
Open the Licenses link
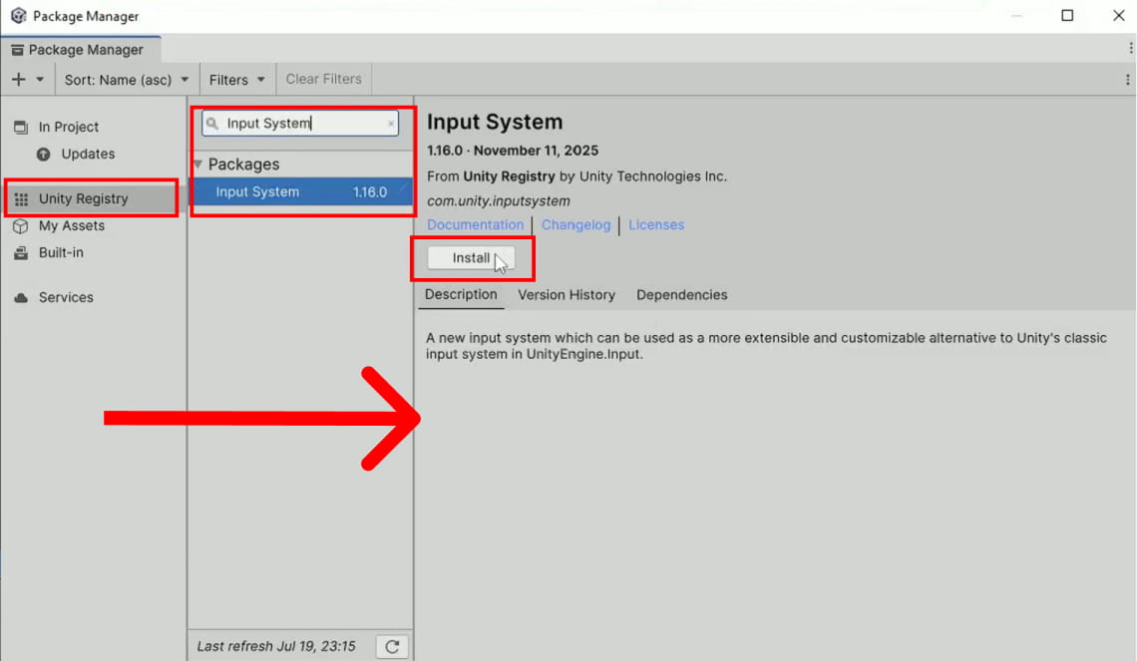coord(656,224)
